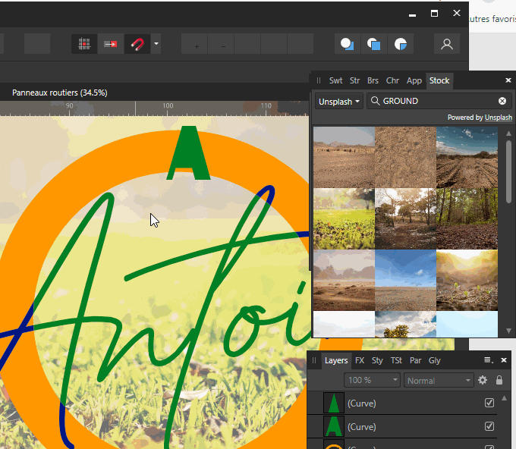Toggle the snapping magnet icon
This screenshot has height=449, width=516.
137,44
